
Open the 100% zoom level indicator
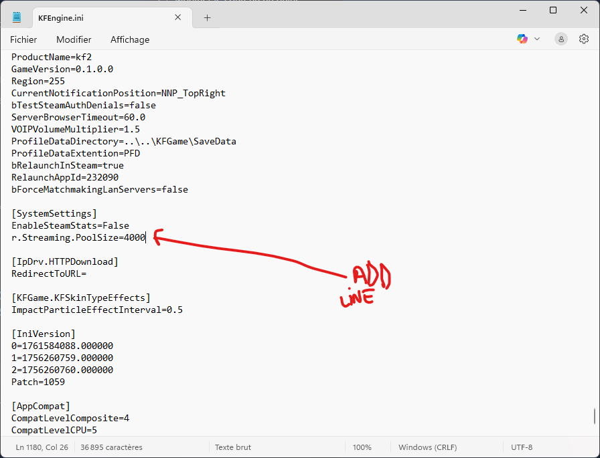click(x=362, y=447)
